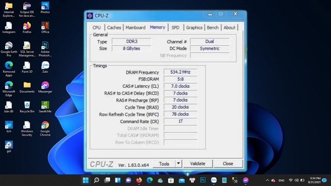Click the taskbar Search magnifier icon

coord(96,180)
